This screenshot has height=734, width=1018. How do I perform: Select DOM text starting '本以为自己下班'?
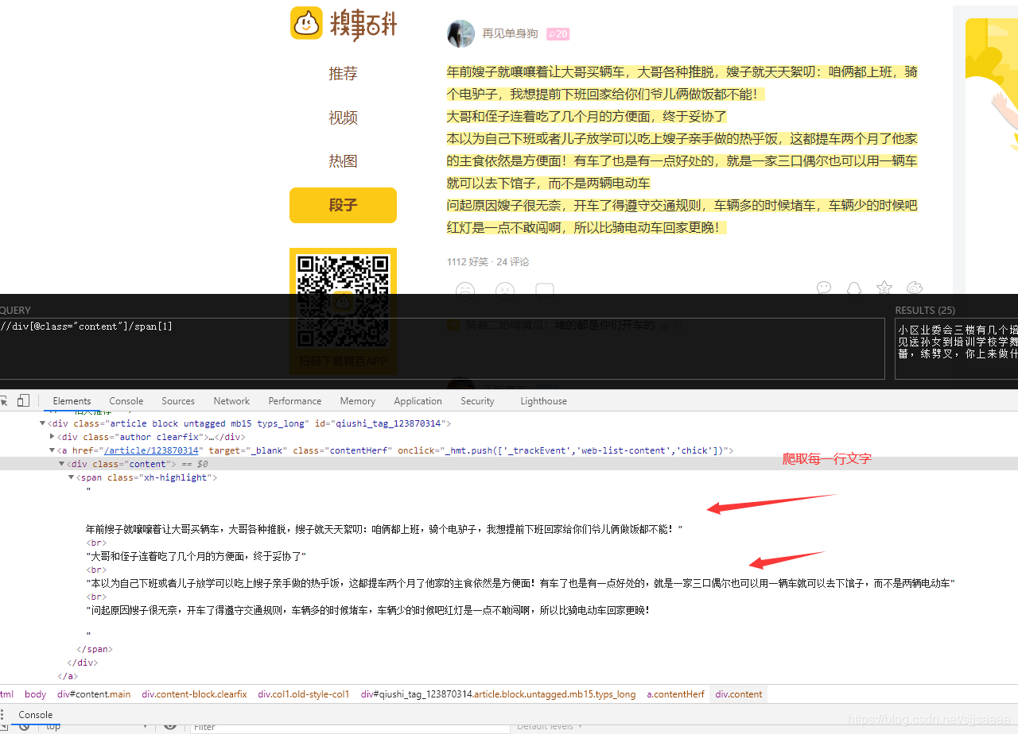tap(520, 583)
